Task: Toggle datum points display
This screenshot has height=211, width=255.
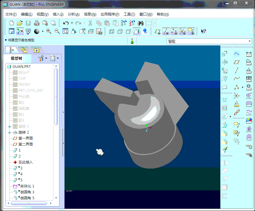Action: click(174, 31)
